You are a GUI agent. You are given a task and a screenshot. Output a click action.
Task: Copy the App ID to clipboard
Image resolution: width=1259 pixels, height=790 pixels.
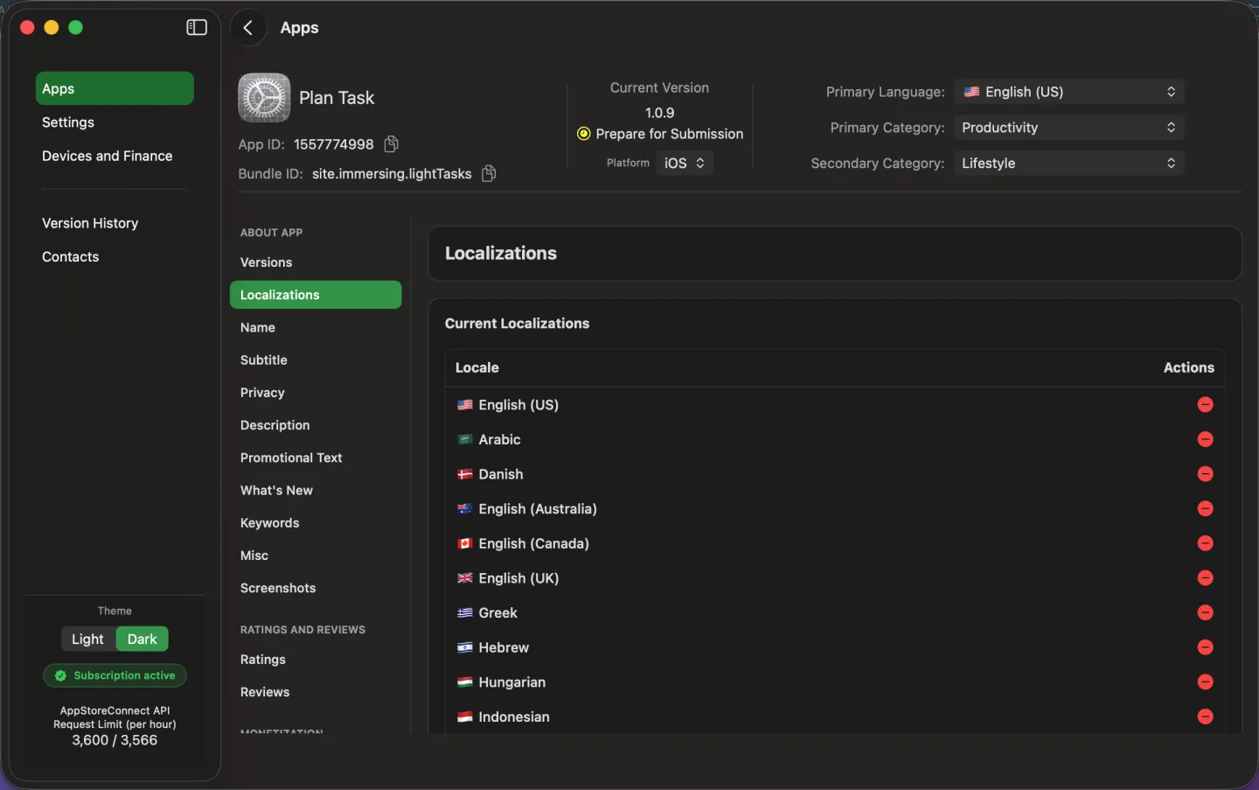click(x=392, y=143)
